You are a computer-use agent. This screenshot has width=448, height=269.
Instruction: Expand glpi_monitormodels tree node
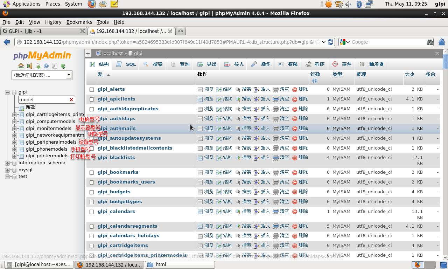14,129
